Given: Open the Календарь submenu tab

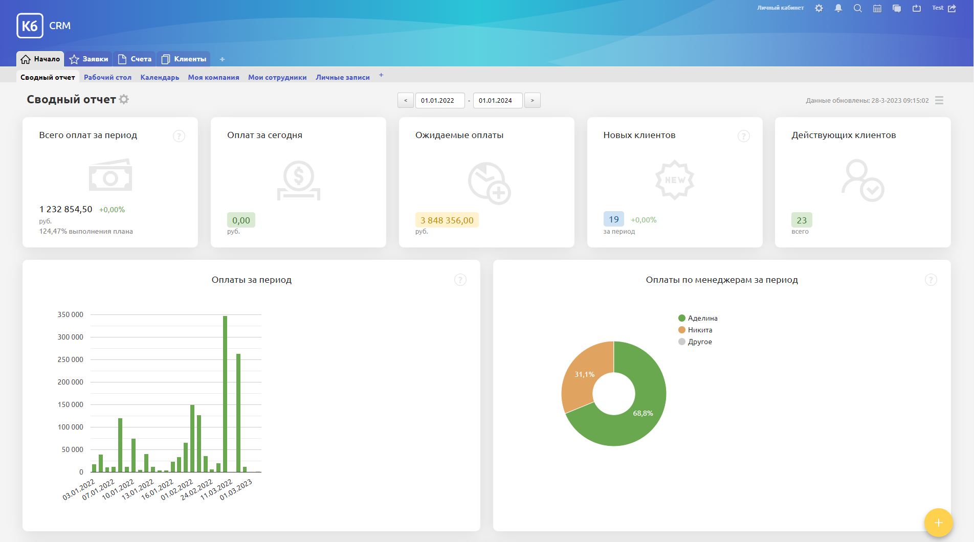Looking at the screenshot, I should [x=160, y=77].
